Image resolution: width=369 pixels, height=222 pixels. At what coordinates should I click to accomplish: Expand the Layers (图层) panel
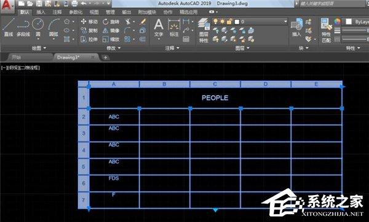coord(242,48)
